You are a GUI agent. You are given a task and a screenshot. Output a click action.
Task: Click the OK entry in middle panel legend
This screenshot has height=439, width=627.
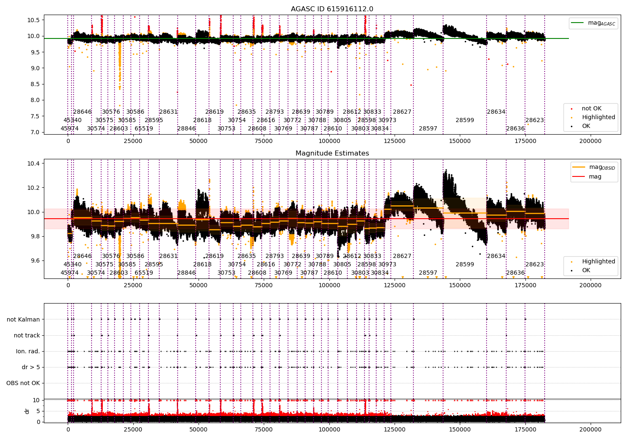(586, 270)
